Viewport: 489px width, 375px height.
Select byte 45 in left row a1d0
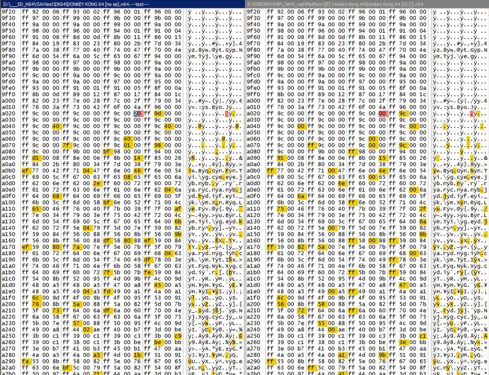tap(158, 285)
